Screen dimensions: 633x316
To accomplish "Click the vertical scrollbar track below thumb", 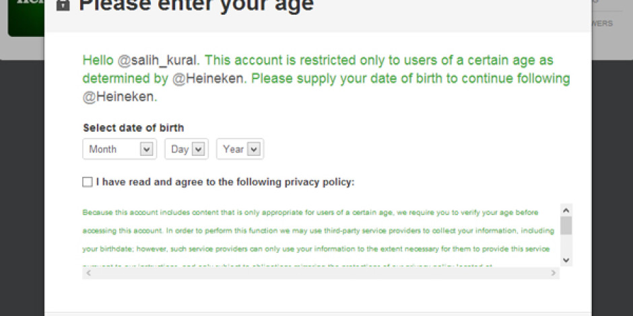I will (x=566, y=245).
